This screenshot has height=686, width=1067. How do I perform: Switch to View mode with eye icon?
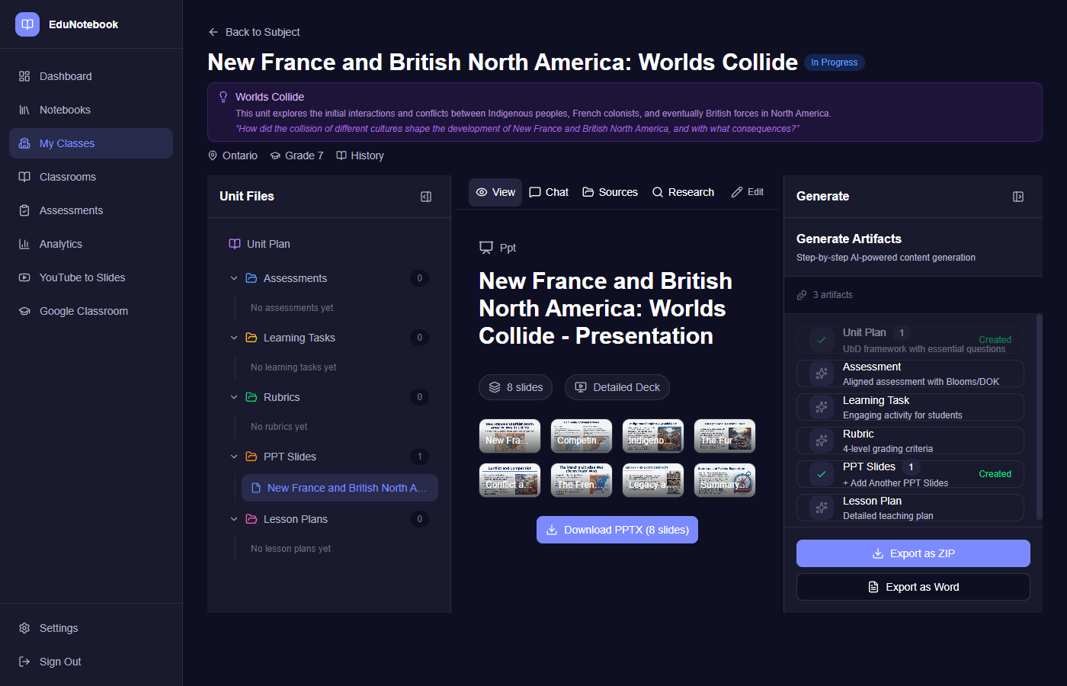[x=495, y=192]
